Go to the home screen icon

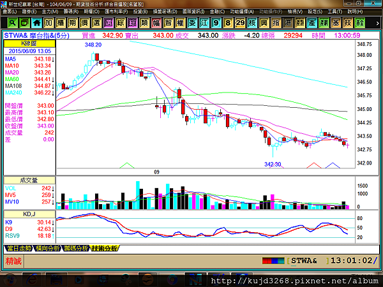click(36, 23)
